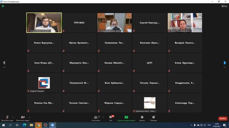
Task: Select the ТПП МО2 participant tile
Action: 79,23
